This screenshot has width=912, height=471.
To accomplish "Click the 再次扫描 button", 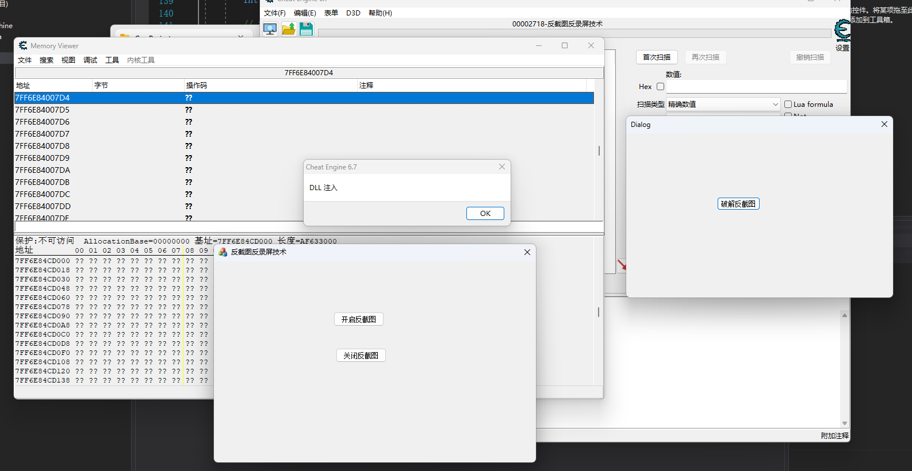I will point(706,57).
